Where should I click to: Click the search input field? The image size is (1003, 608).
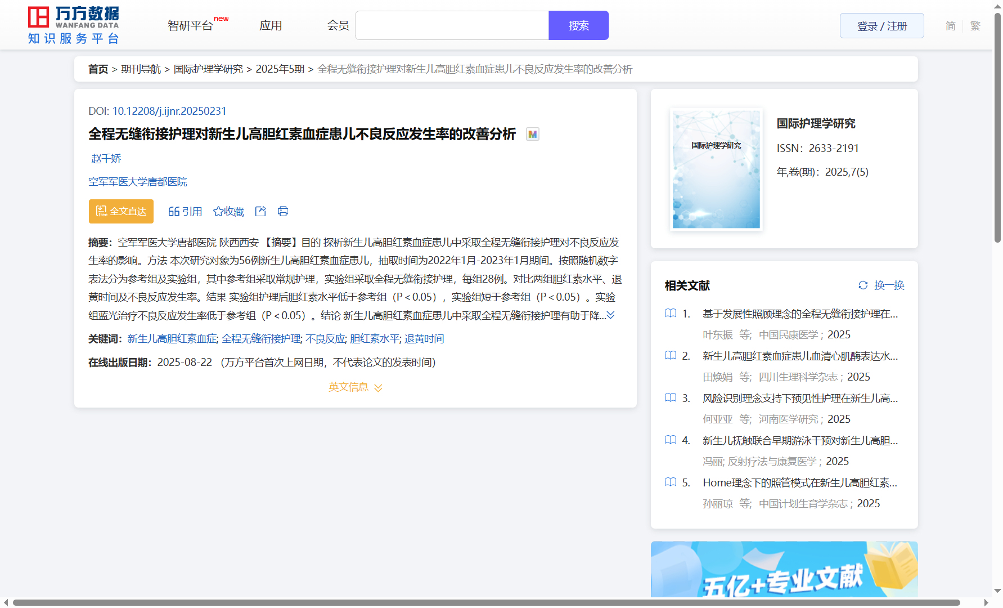[452, 26]
